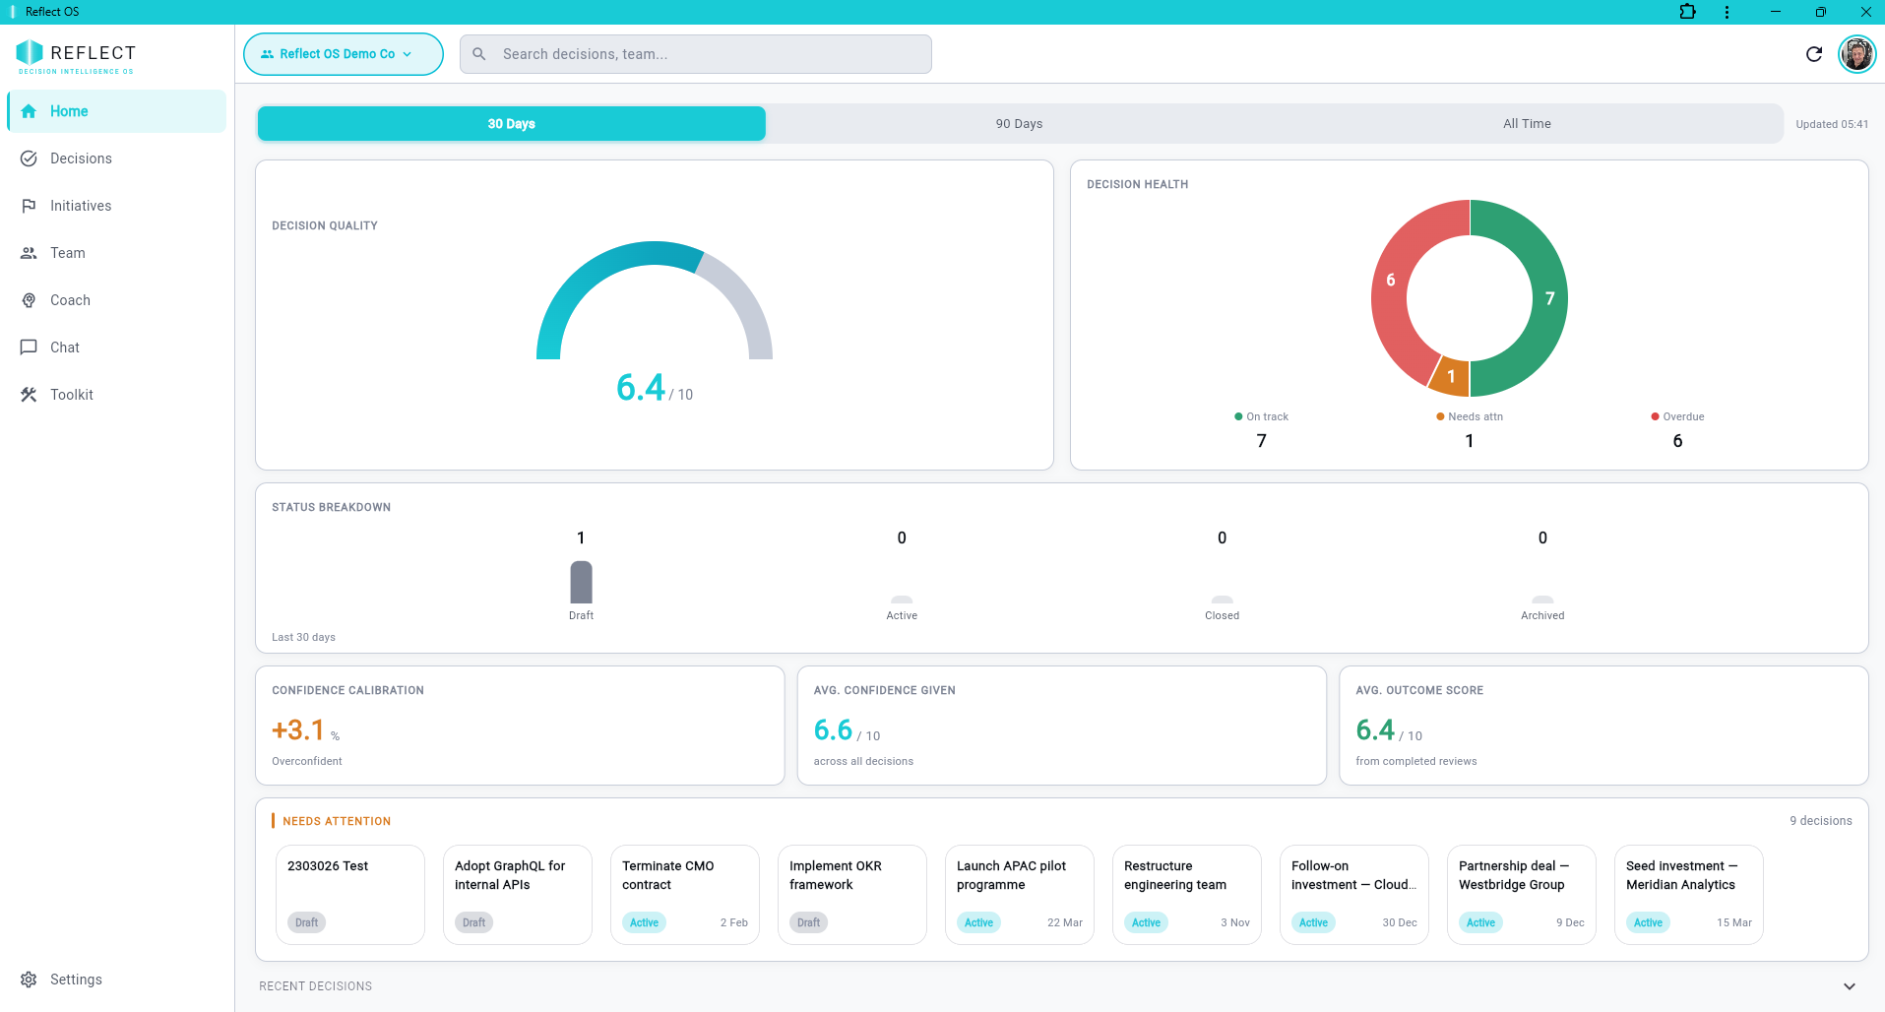This screenshot has width=1885, height=1012.
Task: Click the Overdue legend label
Action: (x=1677, y=416)
